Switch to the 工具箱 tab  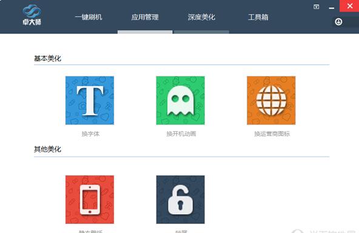coord(258,17)
